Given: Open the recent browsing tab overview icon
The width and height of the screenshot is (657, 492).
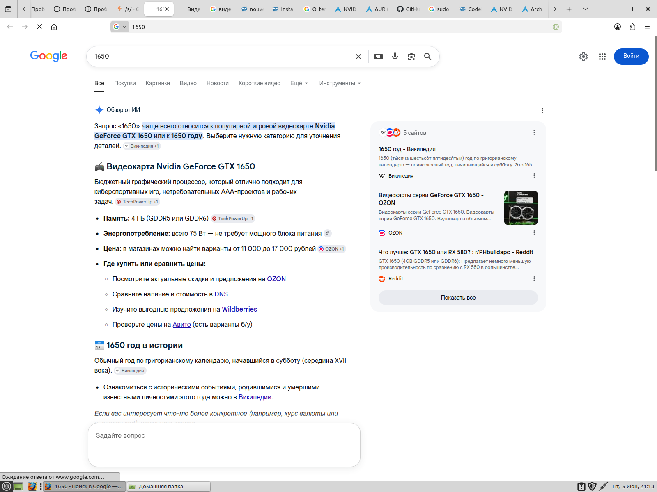Looking at the screenshot, I should click(8, 9).
